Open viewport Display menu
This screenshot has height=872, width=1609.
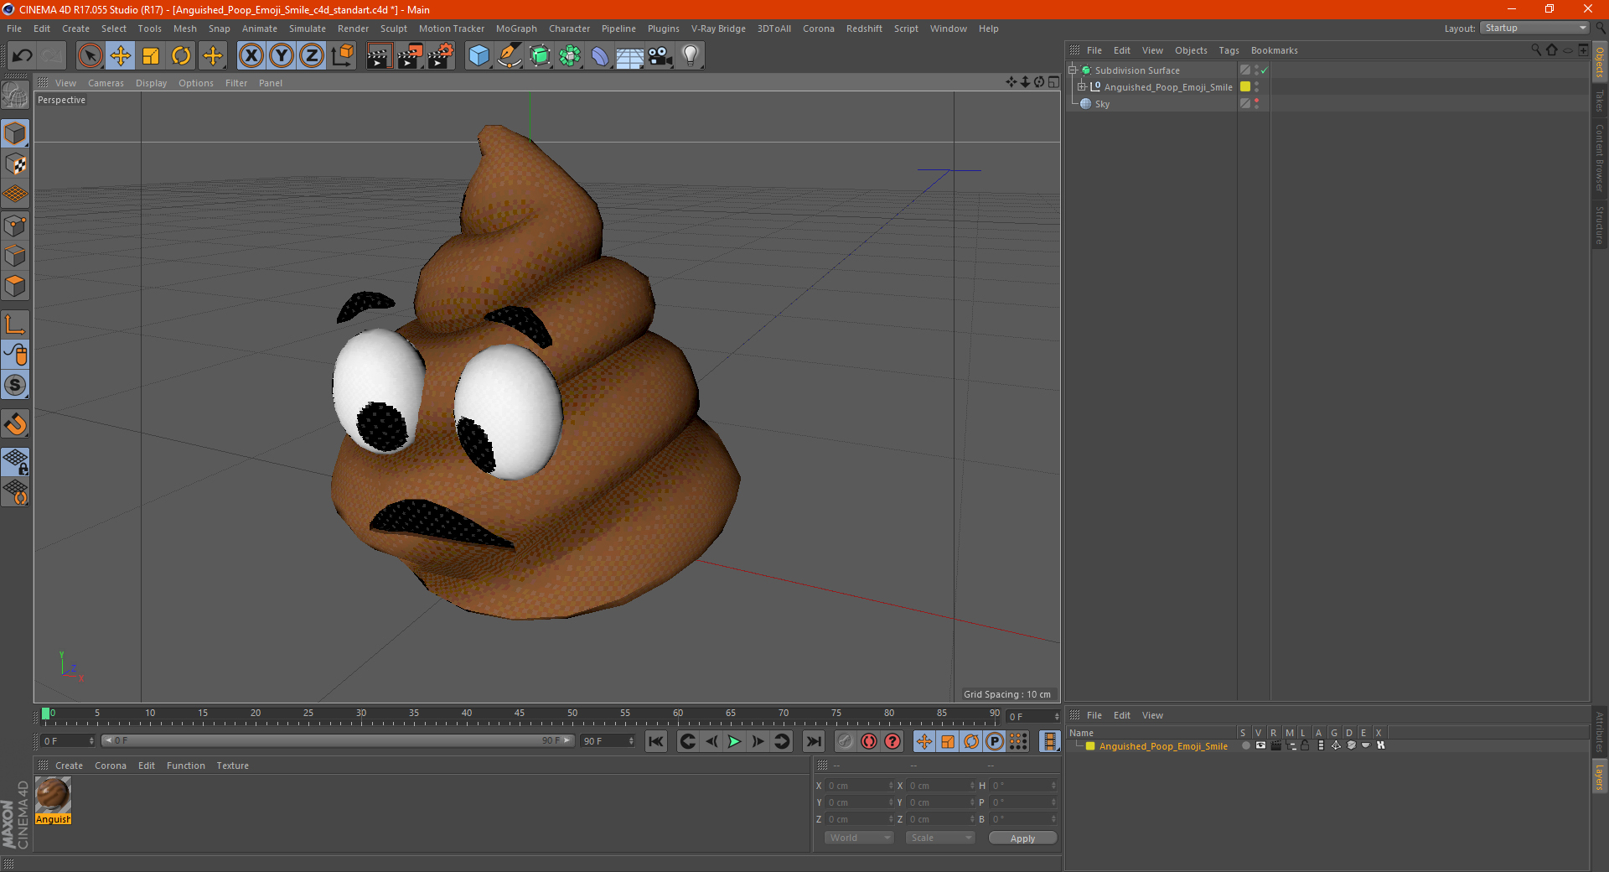[151, 83]
